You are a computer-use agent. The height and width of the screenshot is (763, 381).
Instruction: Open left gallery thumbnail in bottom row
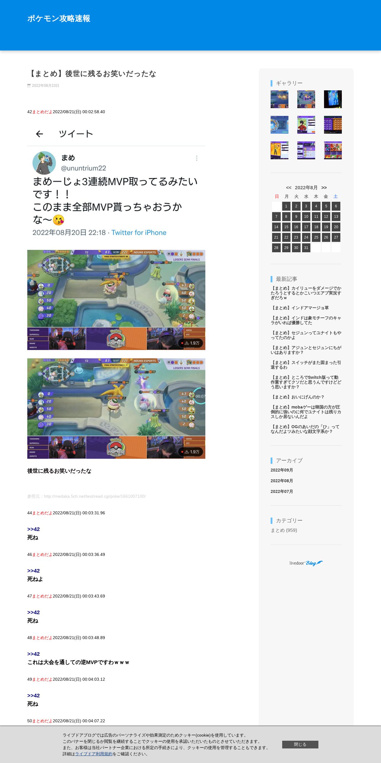tap(280, 150)
